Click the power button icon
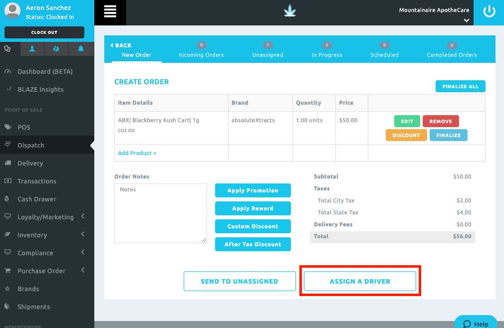 tap(488, 12)
